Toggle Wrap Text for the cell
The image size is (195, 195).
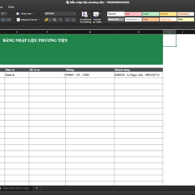click(26, 13)
